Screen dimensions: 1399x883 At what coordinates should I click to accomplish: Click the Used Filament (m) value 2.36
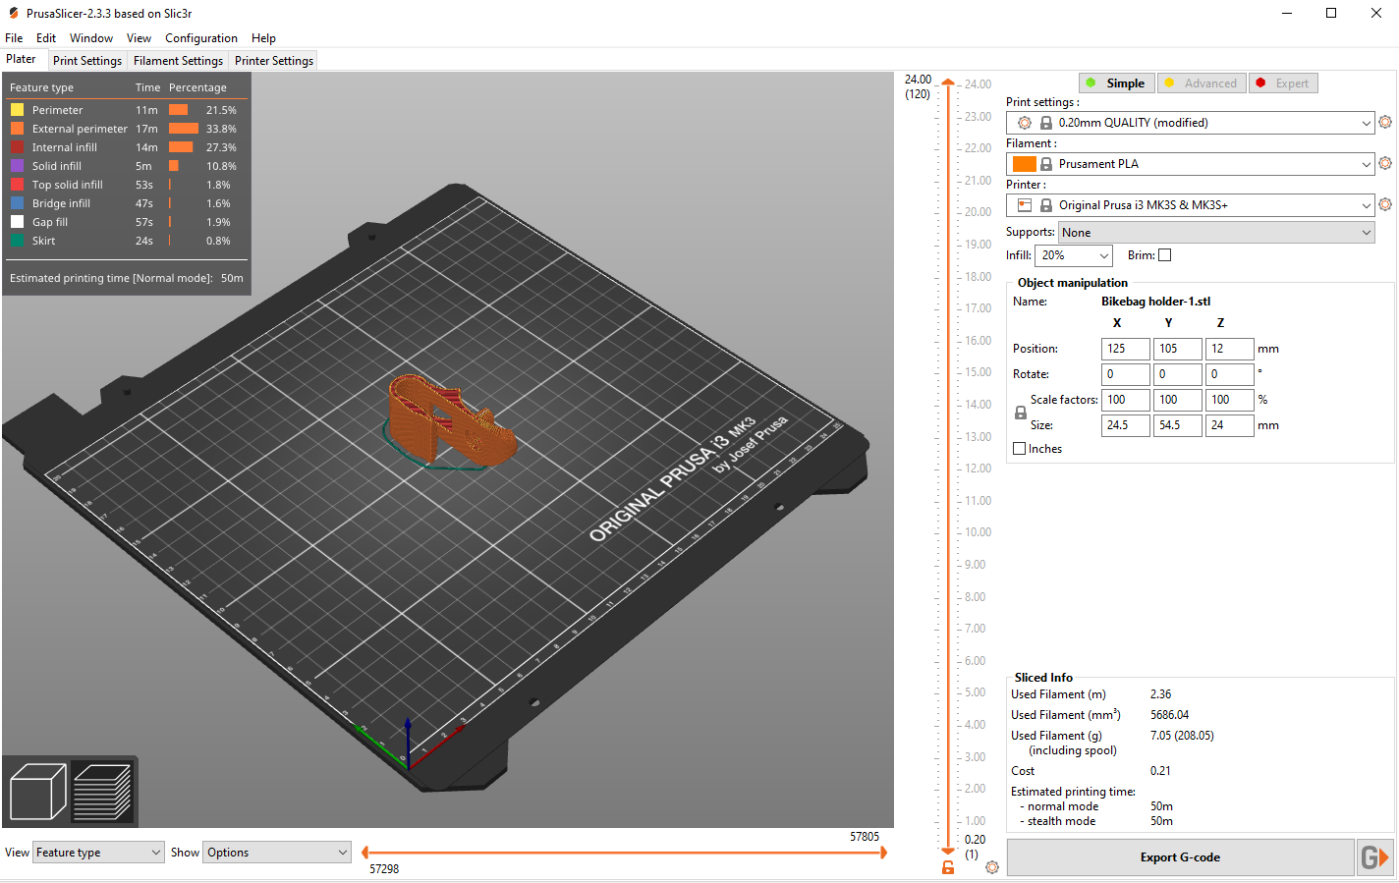(1161, 694)
